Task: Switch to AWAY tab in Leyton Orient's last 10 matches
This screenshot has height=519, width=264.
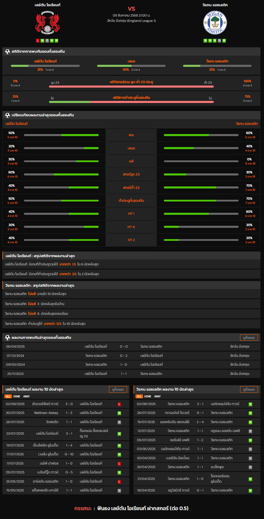Action: (x=27, y=396)
